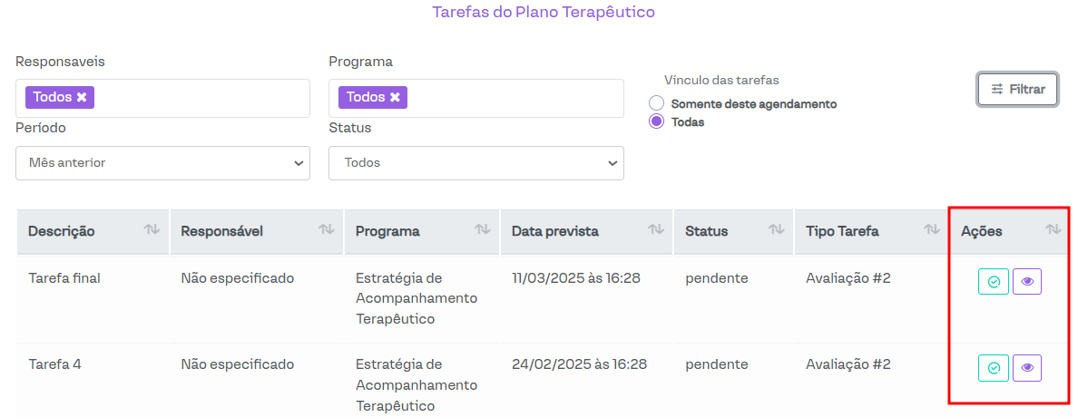Screen dimensions: 1078x417
Task: Sort table by Responsável column
Action: [327, 230]
